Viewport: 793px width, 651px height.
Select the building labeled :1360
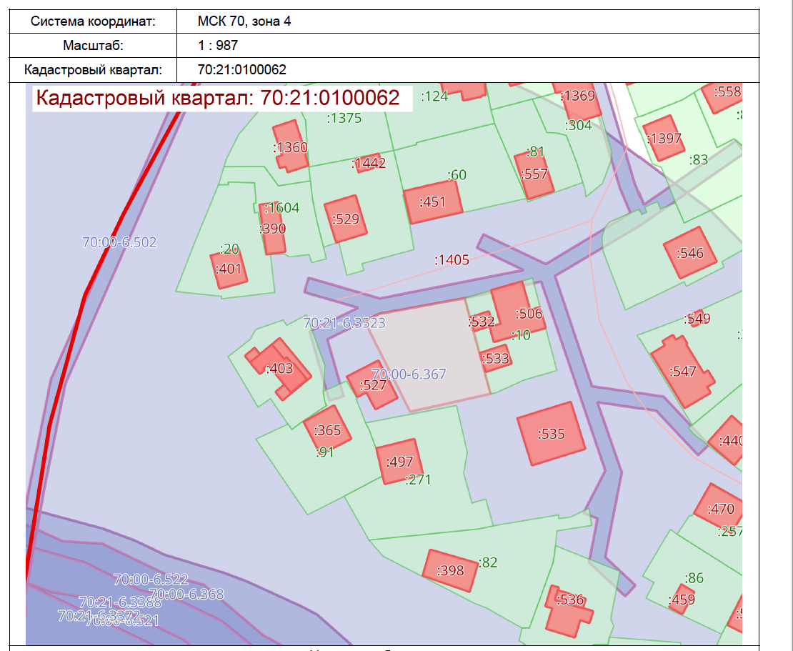(289, 146)
